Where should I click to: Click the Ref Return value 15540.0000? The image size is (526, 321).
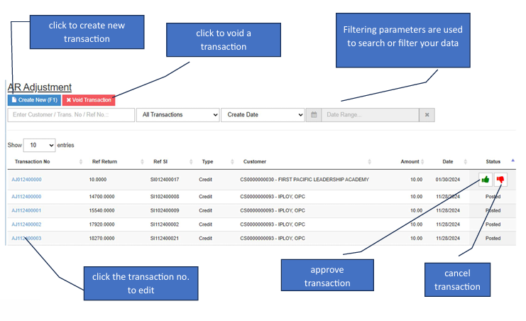102,210
